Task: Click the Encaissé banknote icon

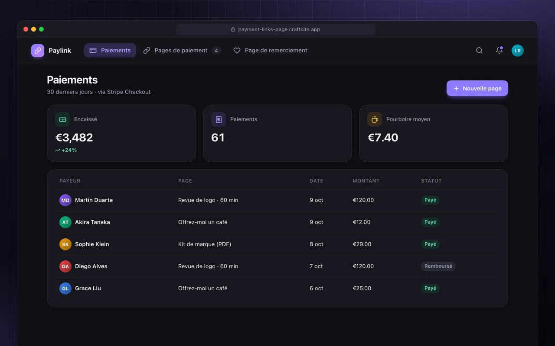Action: (x=62, y=119)
